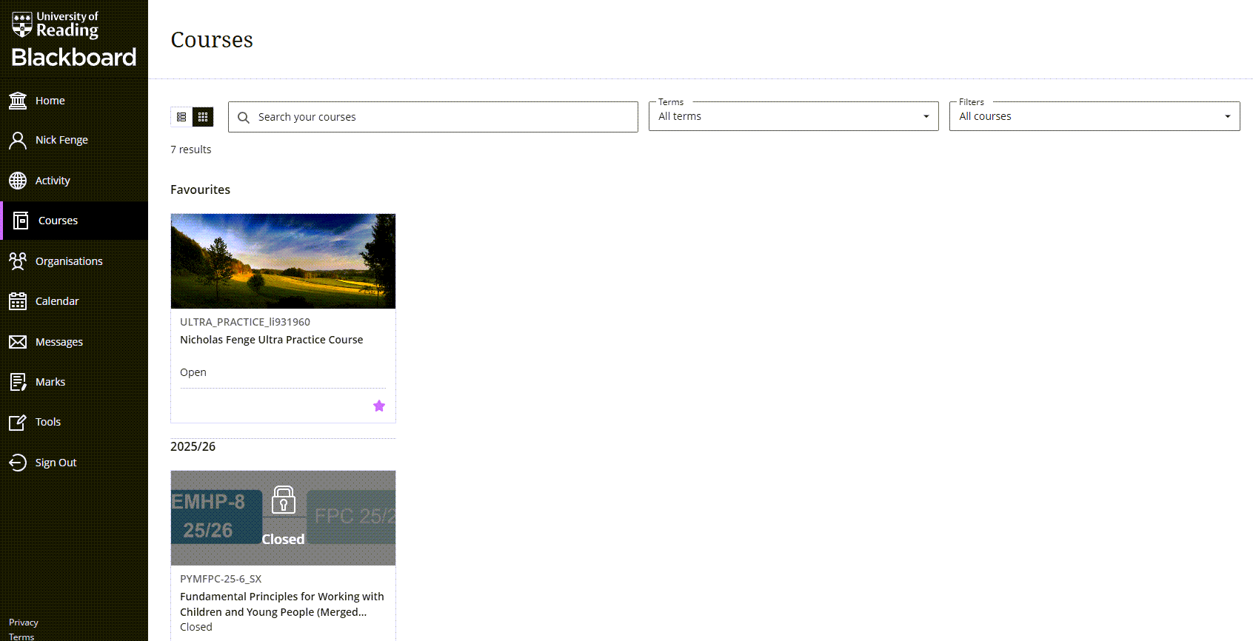Open the Organisations icon in sidebar

[x=18, y=261]
